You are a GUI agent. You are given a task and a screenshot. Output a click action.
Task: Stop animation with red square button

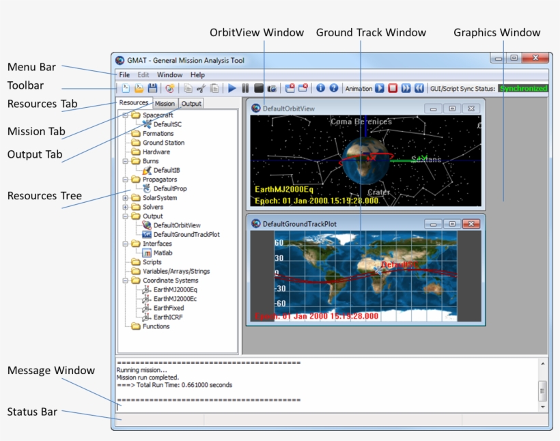393,88
